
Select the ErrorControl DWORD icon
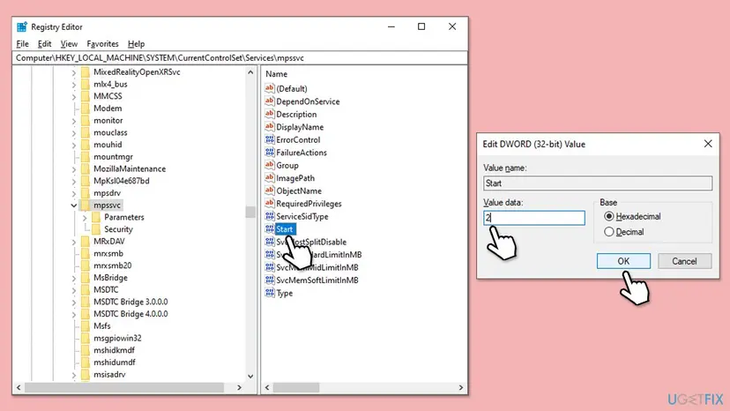[x=270, y=140]
